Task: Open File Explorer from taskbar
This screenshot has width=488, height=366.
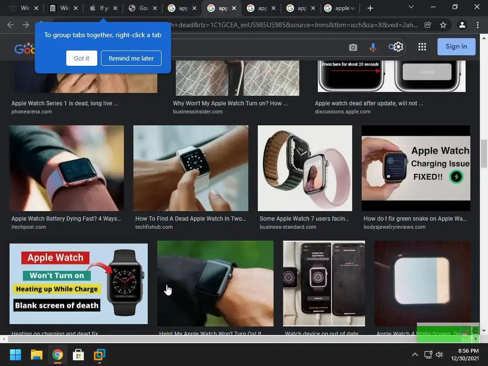Action: 36,355
